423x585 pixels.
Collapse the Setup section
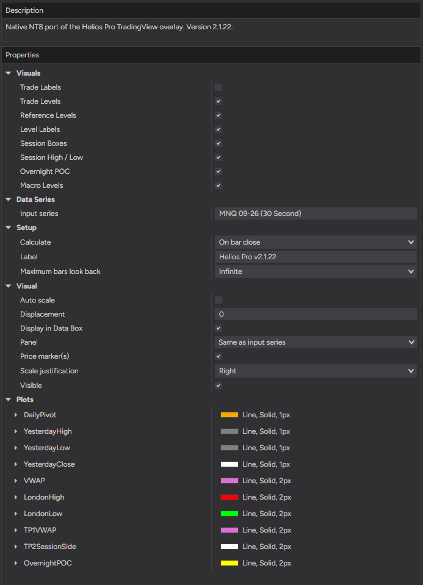(9, 228)
